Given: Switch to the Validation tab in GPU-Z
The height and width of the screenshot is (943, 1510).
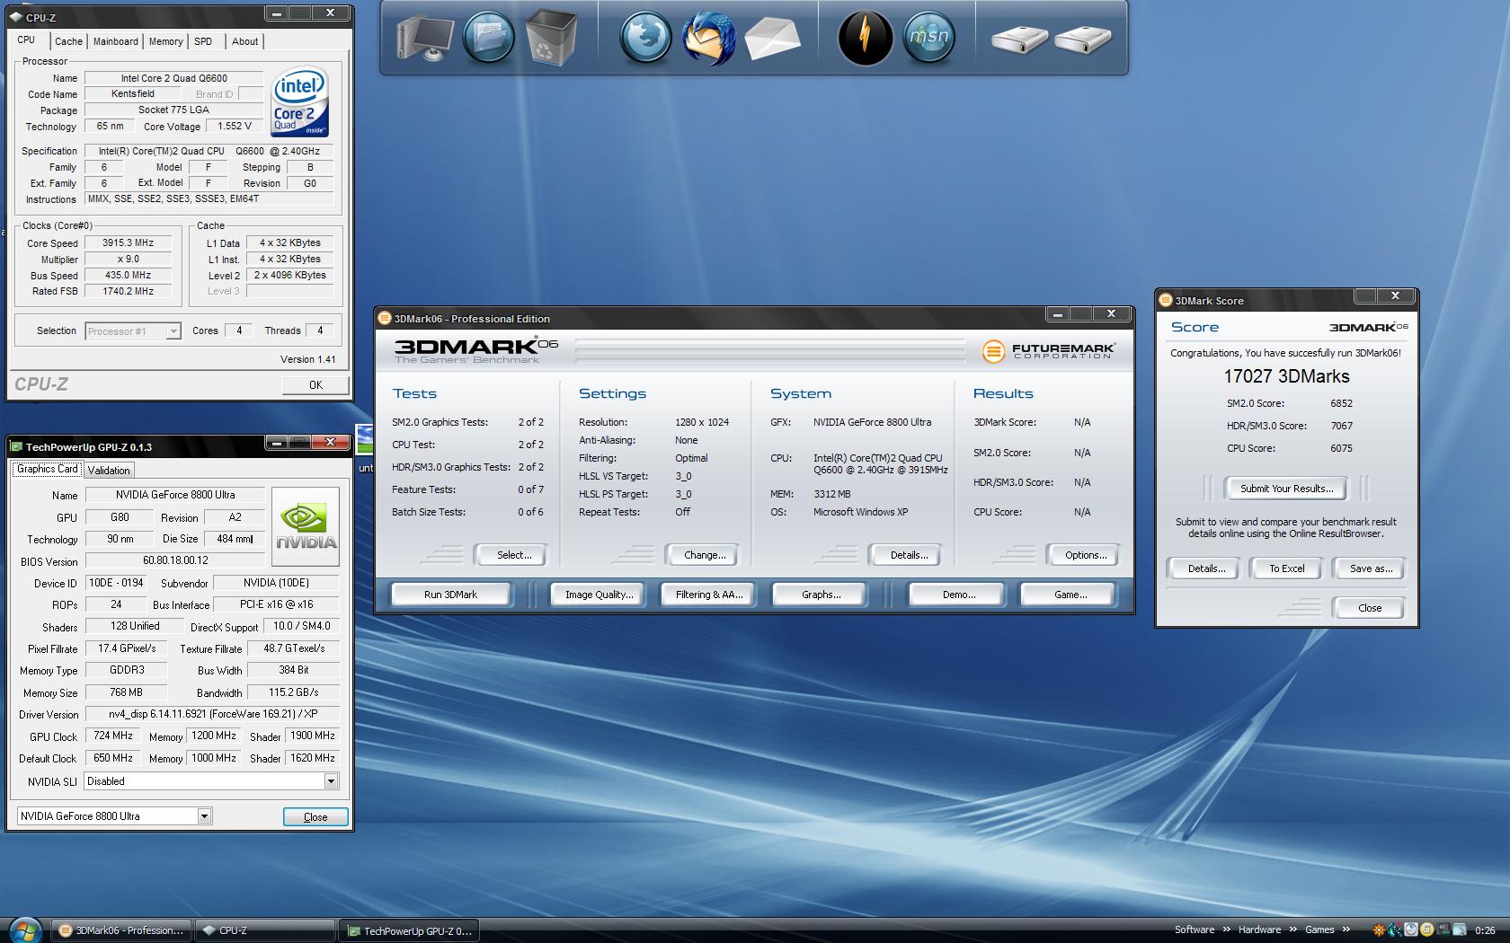Looking at the screenshot, I should (109, 470).
